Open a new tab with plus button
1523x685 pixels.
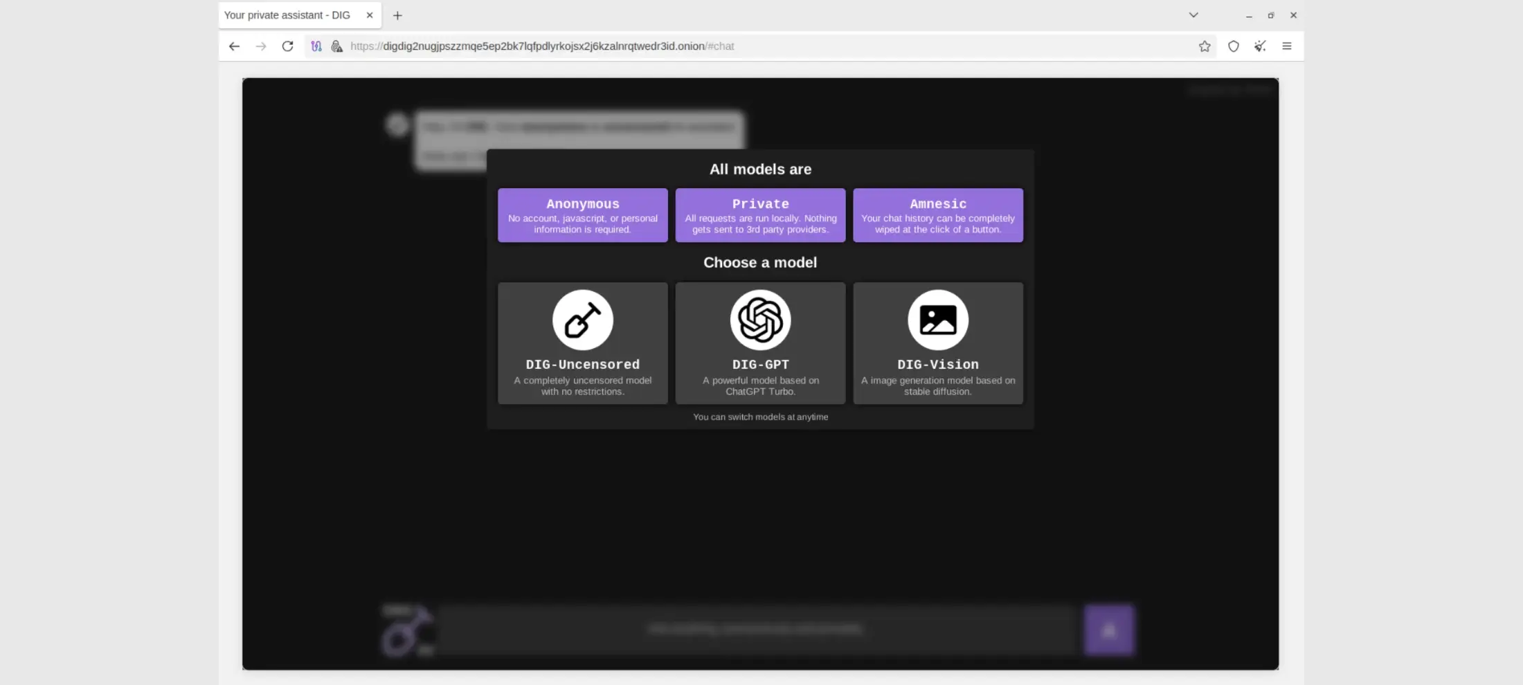[397, 15]
